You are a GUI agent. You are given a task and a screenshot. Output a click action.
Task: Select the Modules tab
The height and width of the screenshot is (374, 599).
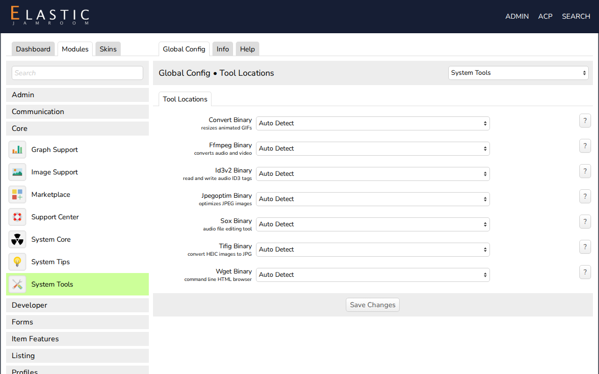pyautogui.click(x=75, y=49)
